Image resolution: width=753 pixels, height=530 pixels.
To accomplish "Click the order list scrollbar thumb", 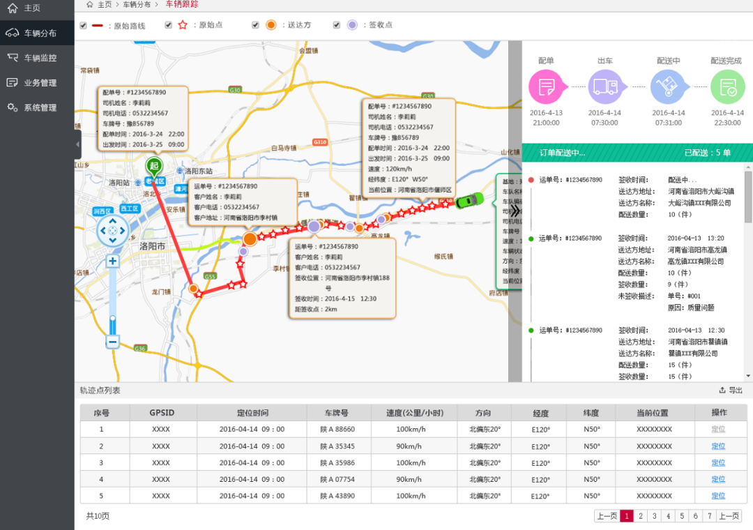I will [x=748, y=197].
